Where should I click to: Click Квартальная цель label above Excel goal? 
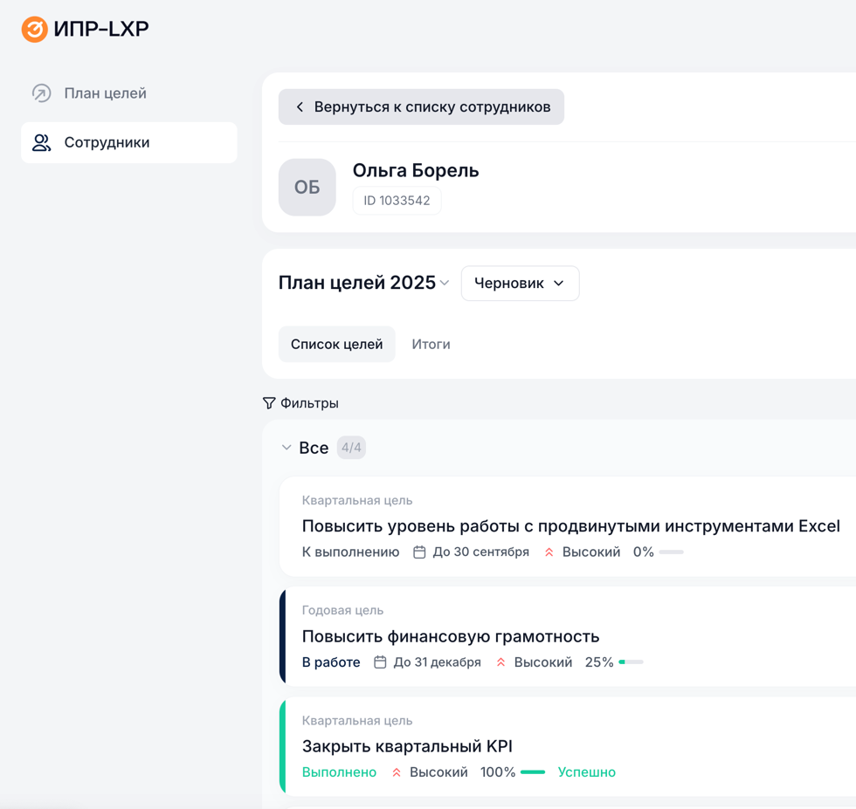click(357, 500)
